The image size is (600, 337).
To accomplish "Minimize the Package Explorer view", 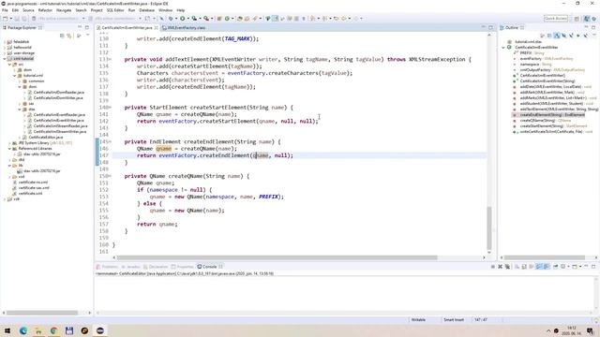I will (x=80, y=27).
